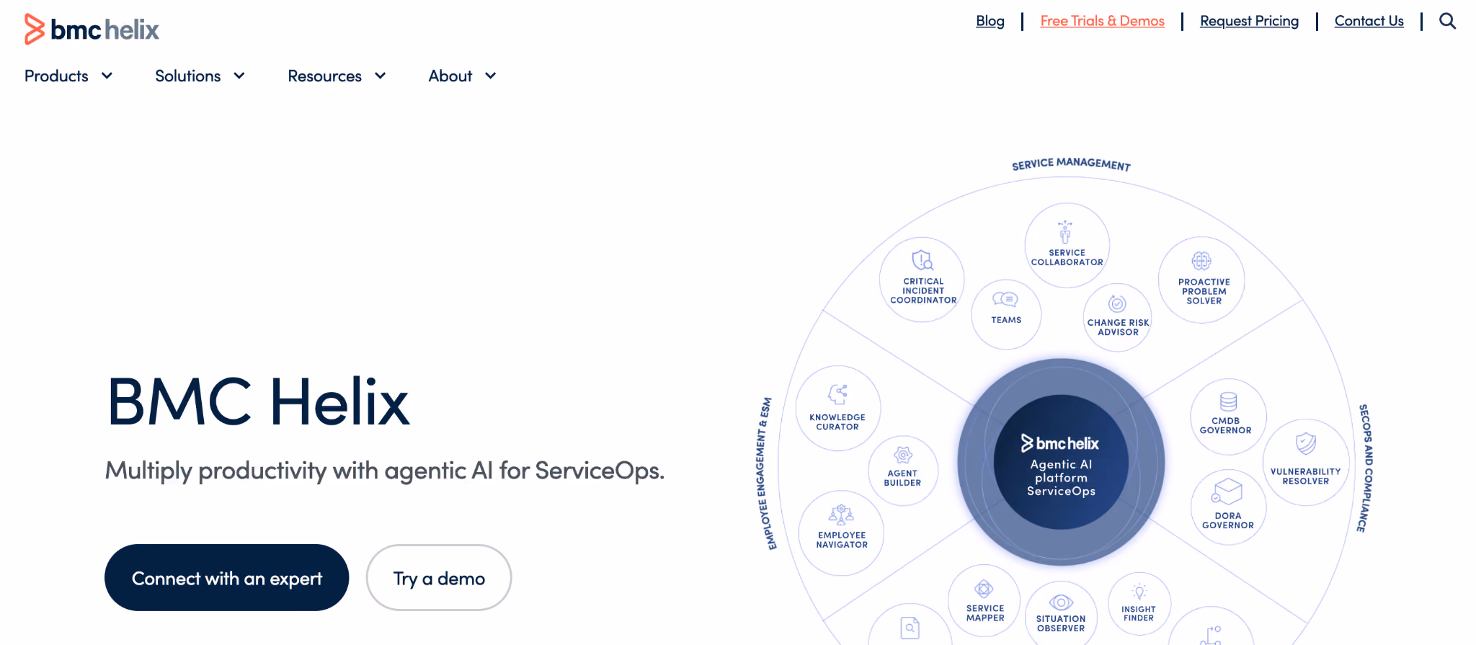Go to the Blog link
Image resolution: width=1476 pixels, height=645 pixels.
click(x=990, y=21)
